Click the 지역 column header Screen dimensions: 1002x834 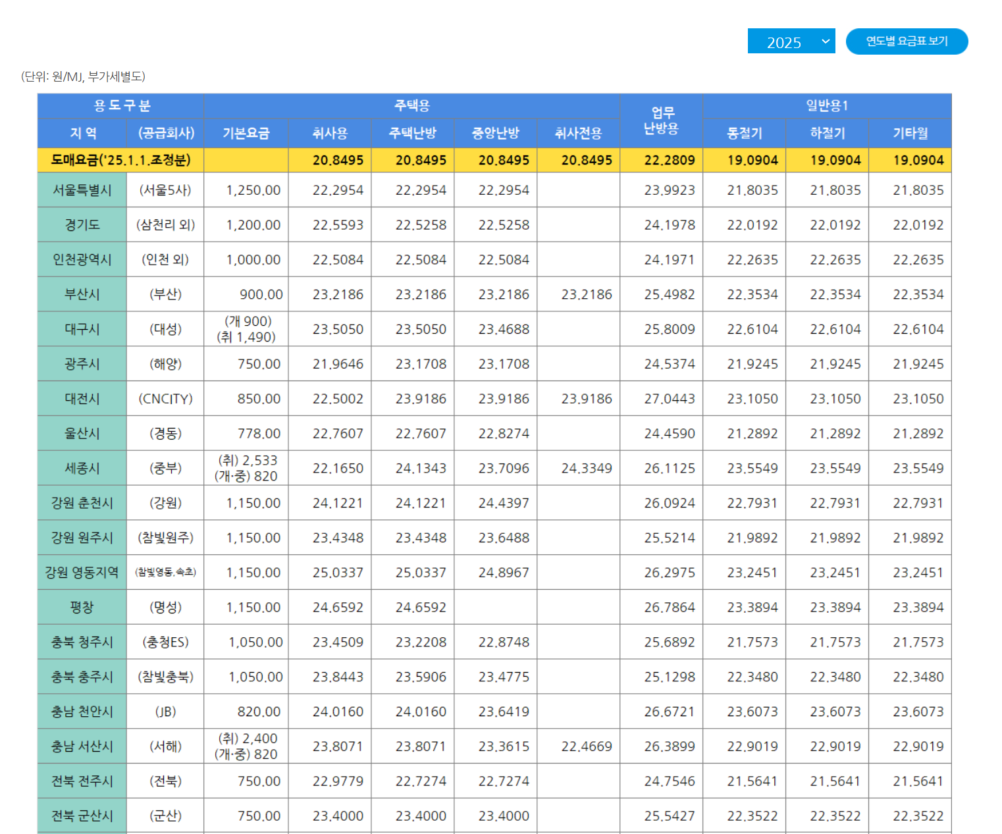(x=82, y=134)
